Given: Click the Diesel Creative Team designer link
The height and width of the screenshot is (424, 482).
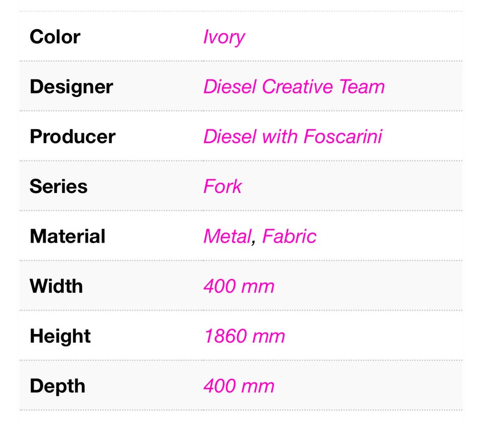Looking at the screenshot, I should pos(294,87).
